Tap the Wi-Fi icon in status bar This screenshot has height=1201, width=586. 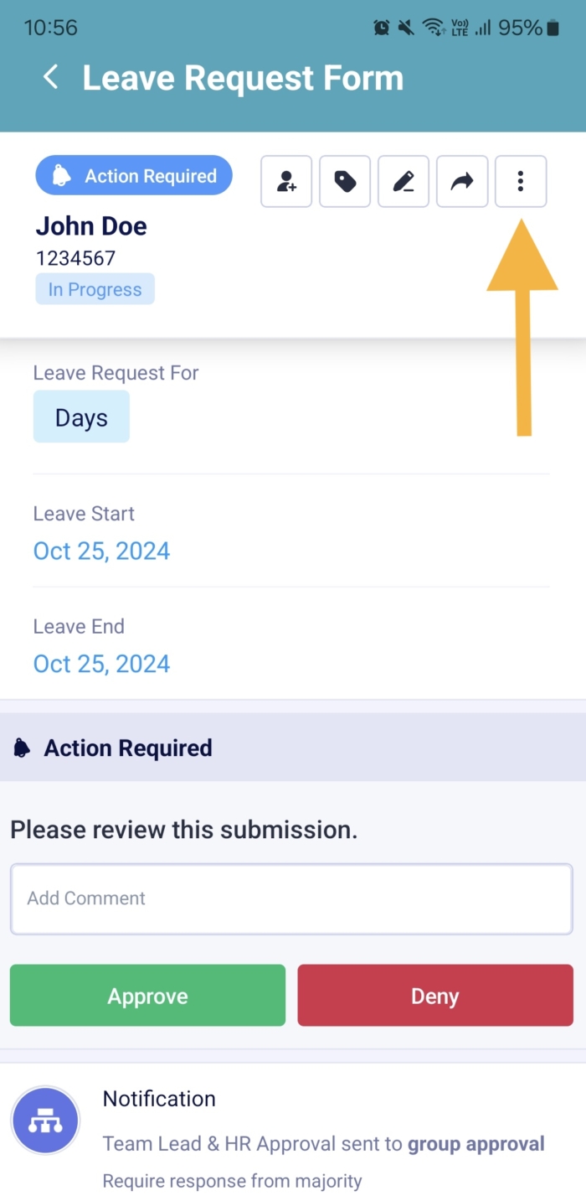pos(433,28)
